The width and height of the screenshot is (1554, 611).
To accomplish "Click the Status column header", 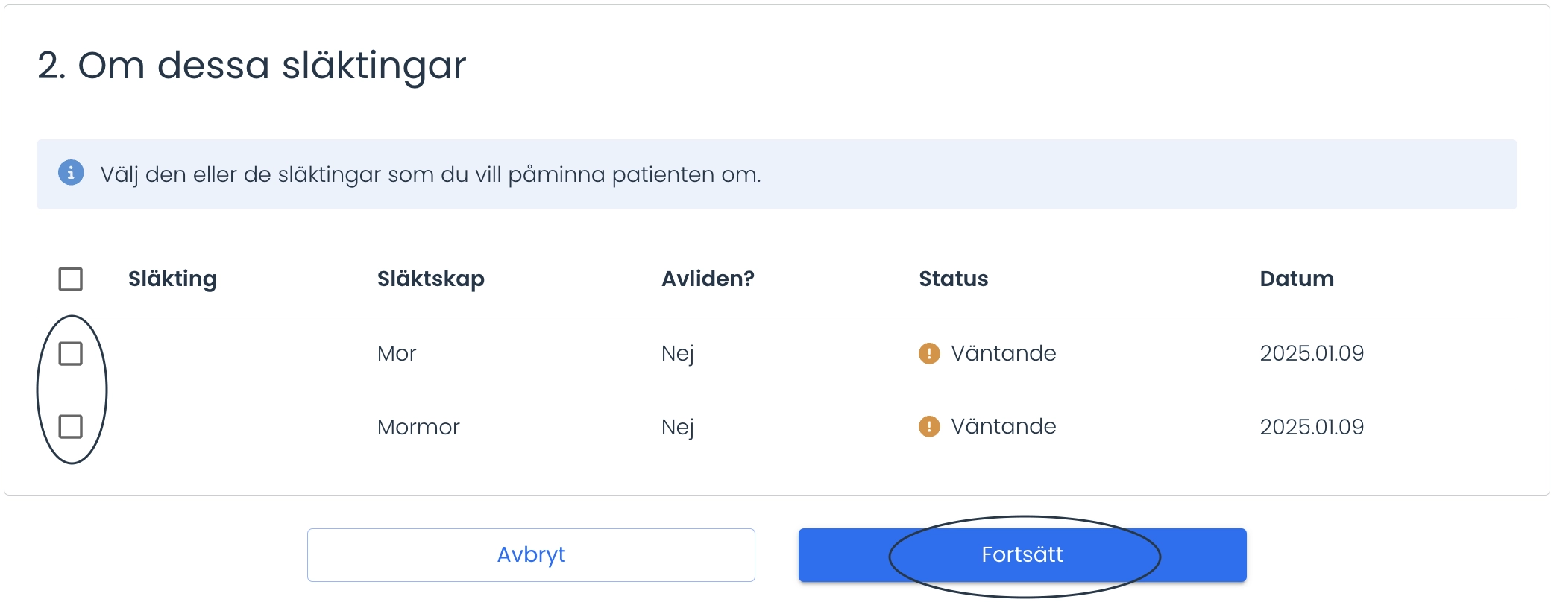I will click(x=953, y=279).
